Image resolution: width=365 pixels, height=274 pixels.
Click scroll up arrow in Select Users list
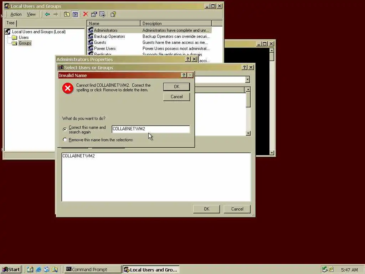coord(248,90)
